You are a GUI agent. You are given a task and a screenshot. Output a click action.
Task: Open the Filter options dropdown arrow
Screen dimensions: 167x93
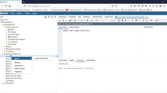pyautogui.click(x=106, y=20)
